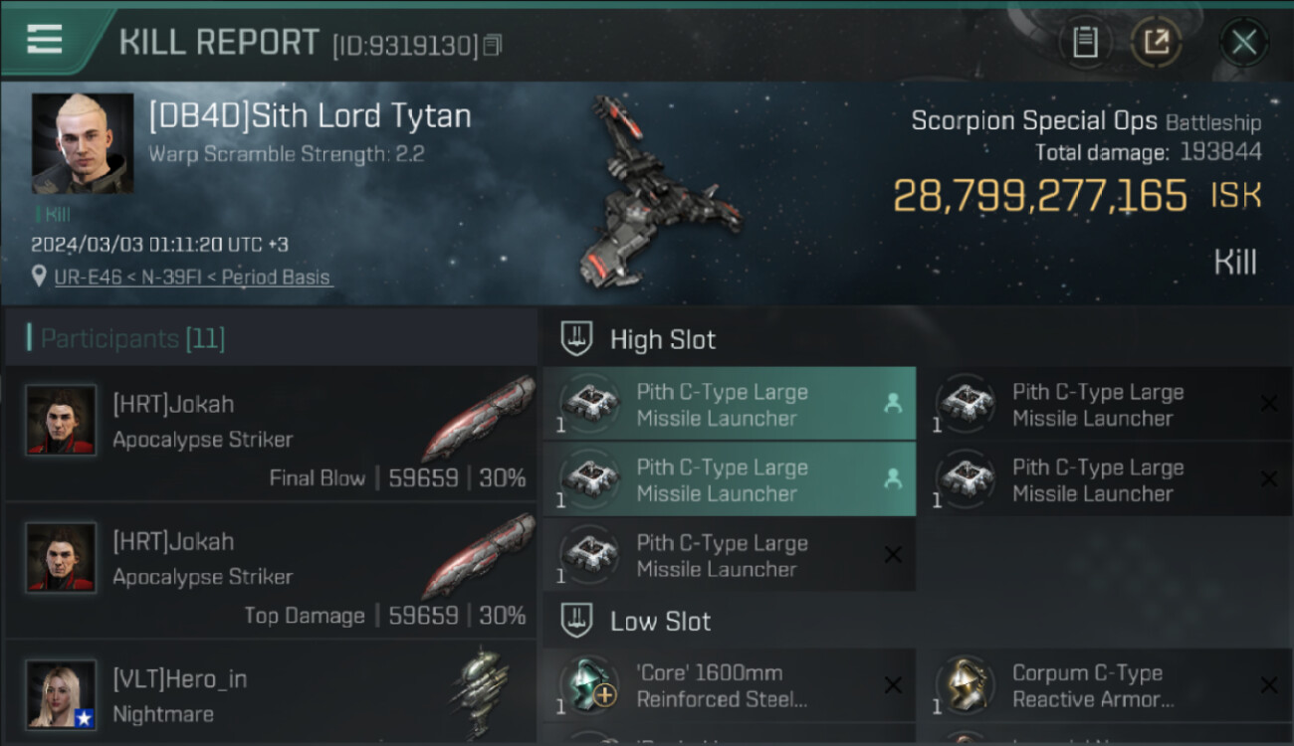Copy the kill report ID
The width and height of the screenshot is (1294, 746).
click(494, 45)
